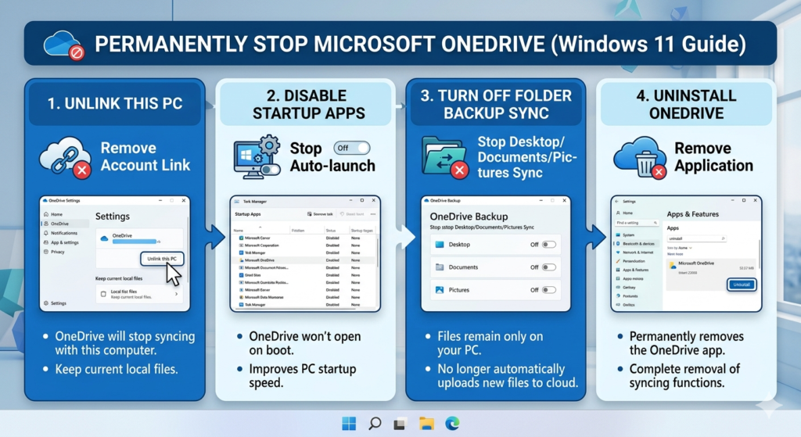Click the Local files device icon
Screen dimensions: 801x437
point(103,294)
